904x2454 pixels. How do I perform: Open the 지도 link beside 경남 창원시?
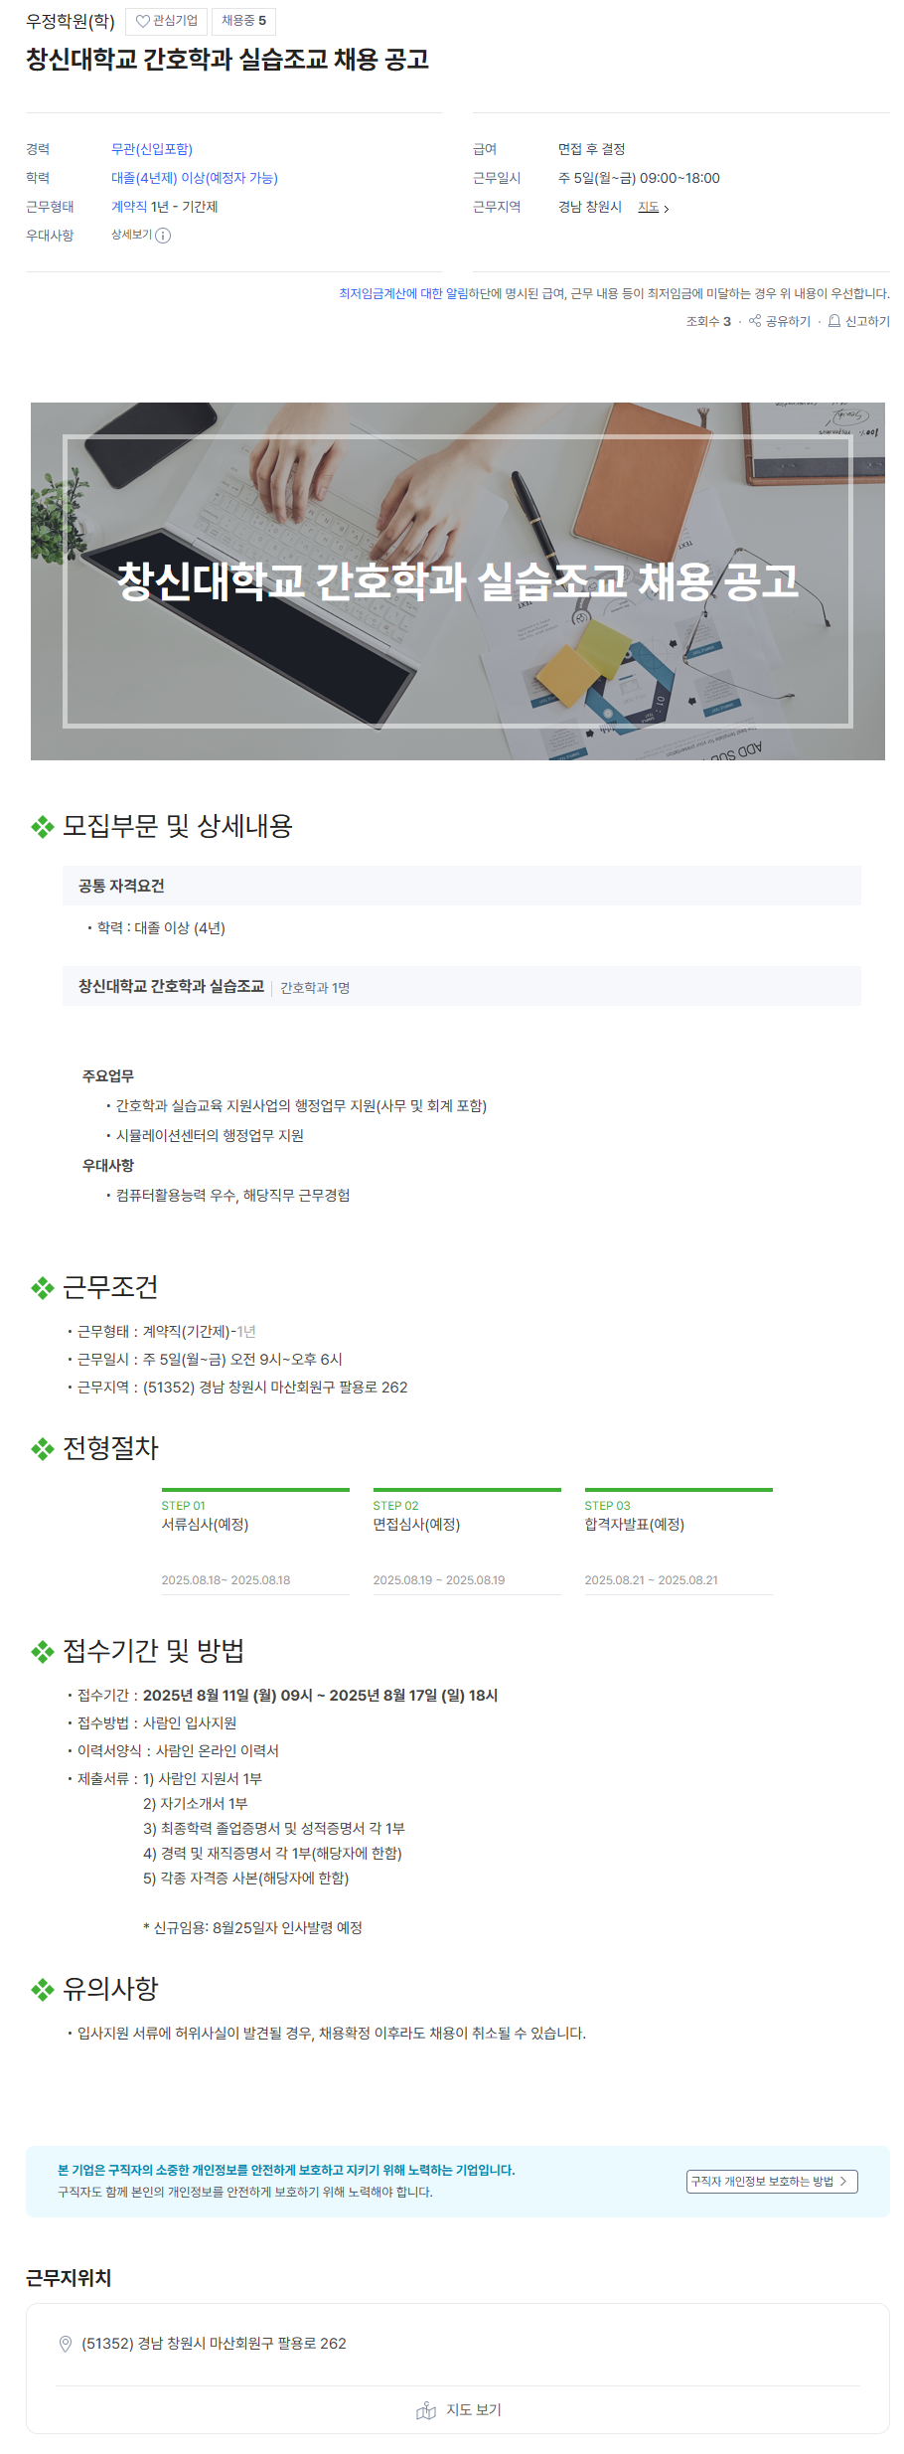coord(648,207)
